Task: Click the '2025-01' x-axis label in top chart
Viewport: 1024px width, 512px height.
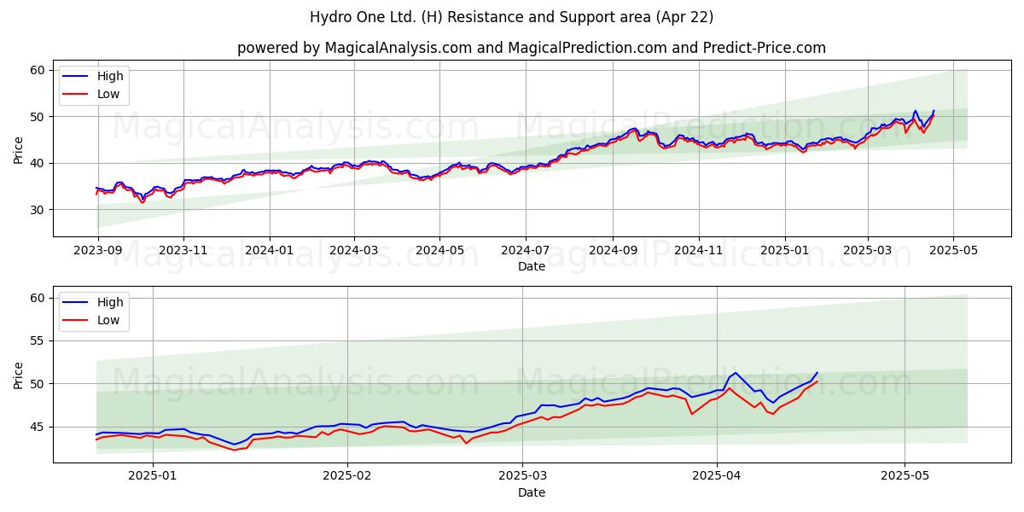Action: tap(784, 251)
